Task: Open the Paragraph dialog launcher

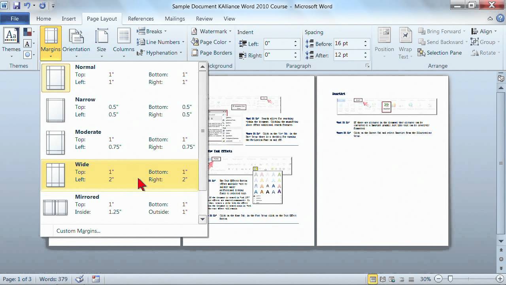Action: (x=367, y=66)
